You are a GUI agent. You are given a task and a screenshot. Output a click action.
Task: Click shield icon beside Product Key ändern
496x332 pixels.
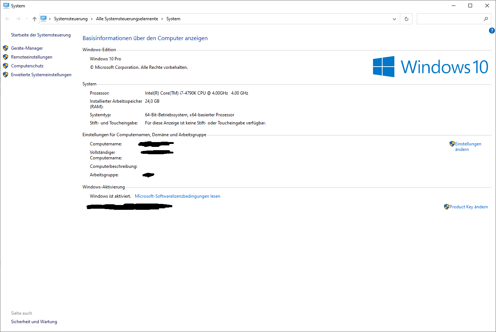[x=447, y=207]
